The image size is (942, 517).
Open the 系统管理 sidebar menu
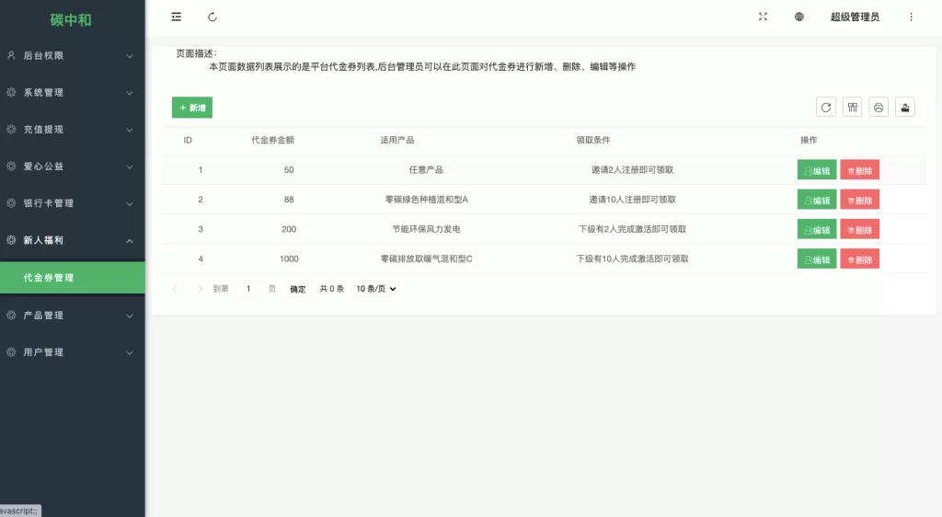72,93
